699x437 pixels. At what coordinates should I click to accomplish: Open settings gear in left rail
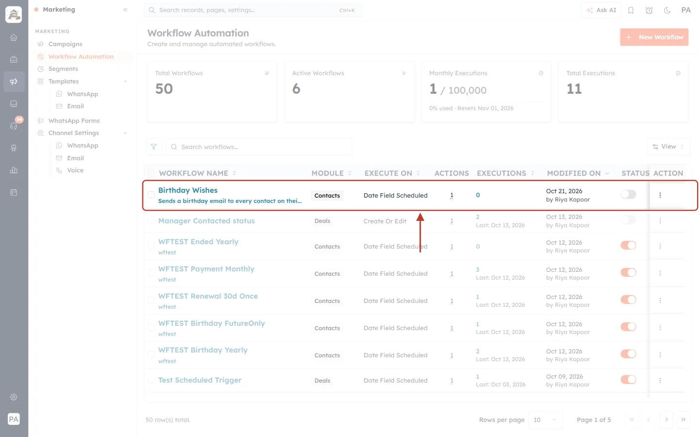click(x=14, y=397)
